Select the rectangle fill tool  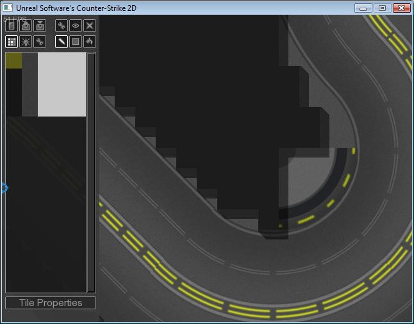click(x=76, y=42)
